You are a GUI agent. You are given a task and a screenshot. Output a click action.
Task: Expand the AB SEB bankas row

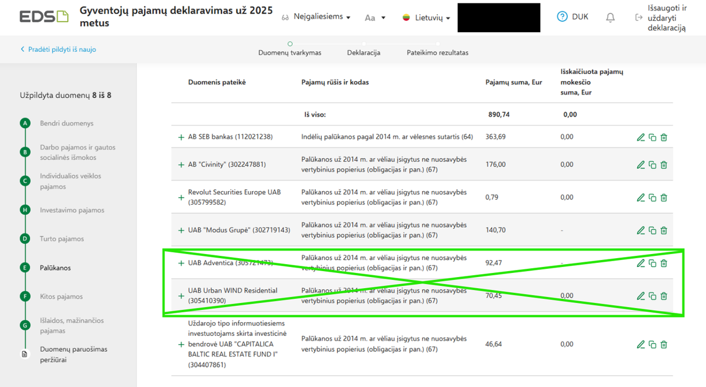(181, 138)
